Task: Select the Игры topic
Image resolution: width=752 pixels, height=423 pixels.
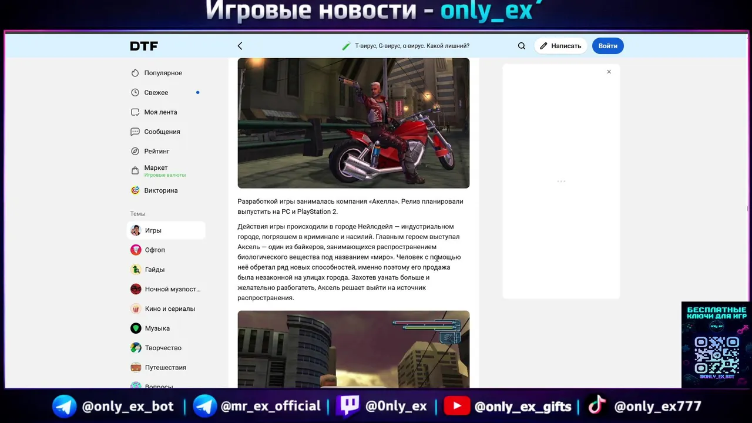Action: 166,230
